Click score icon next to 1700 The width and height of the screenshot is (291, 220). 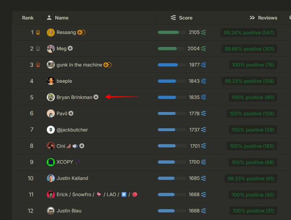point(203,162)
